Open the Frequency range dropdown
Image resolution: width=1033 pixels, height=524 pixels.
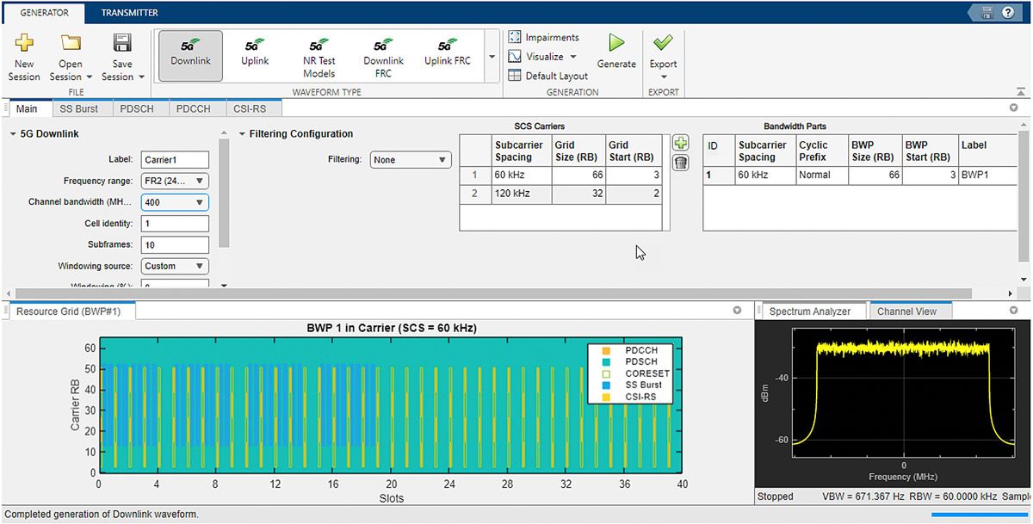pyautogui.click(x=175, y=181)
